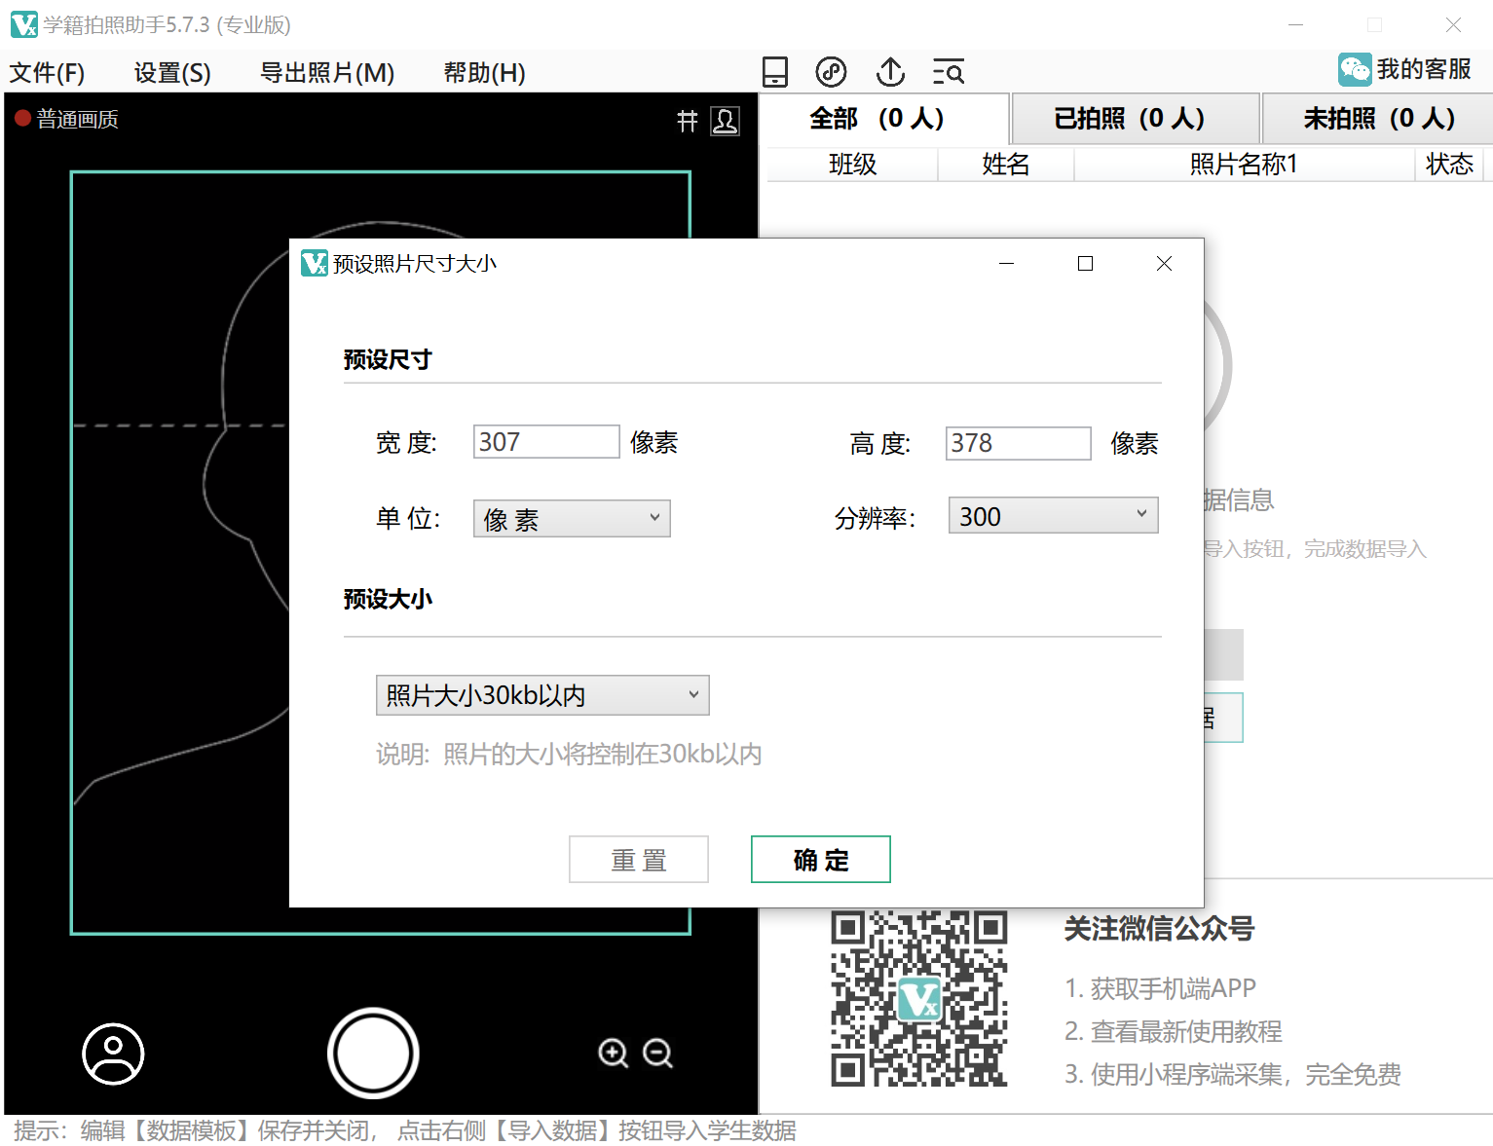Open the 分辨率 resolution dropdown
Viewport: 1493px width, 1146px height.
[1052, 515]
